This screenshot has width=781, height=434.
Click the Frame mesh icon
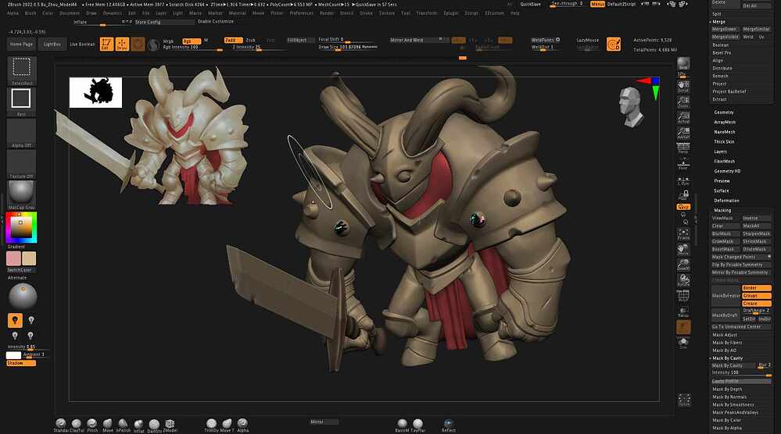pyautogui.click(x=683, y=234)
